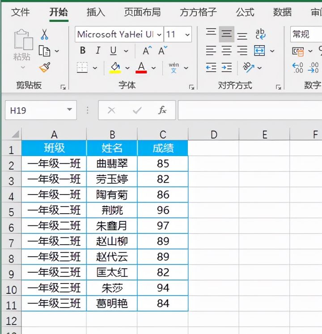This screenshot has width=322, height=334.
Task: Increase decimal places icon
Action: coord(298,68)
